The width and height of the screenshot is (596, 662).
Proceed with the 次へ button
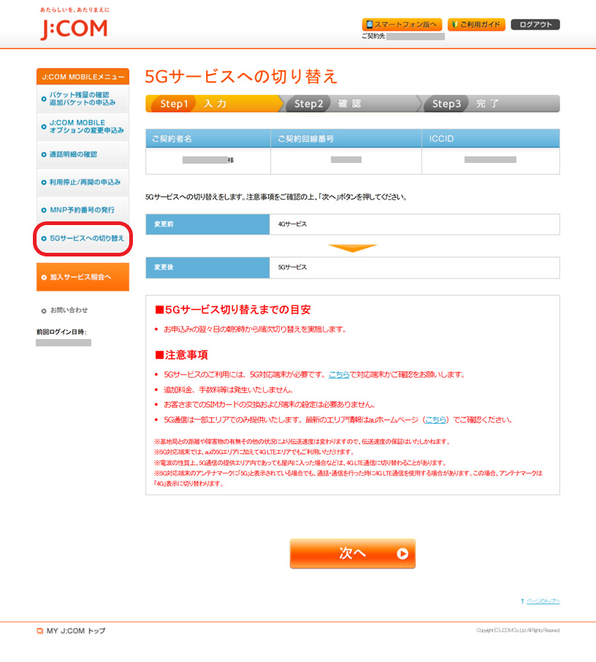tap(353, 554)
